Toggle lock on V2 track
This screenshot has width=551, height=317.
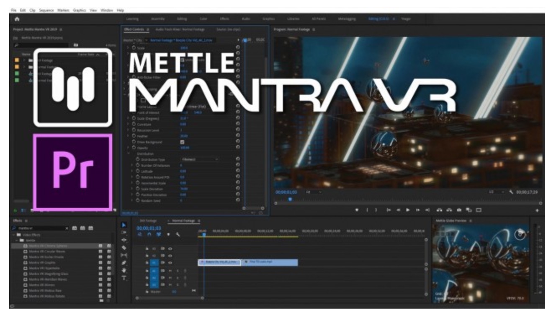(x=147, y=255)
